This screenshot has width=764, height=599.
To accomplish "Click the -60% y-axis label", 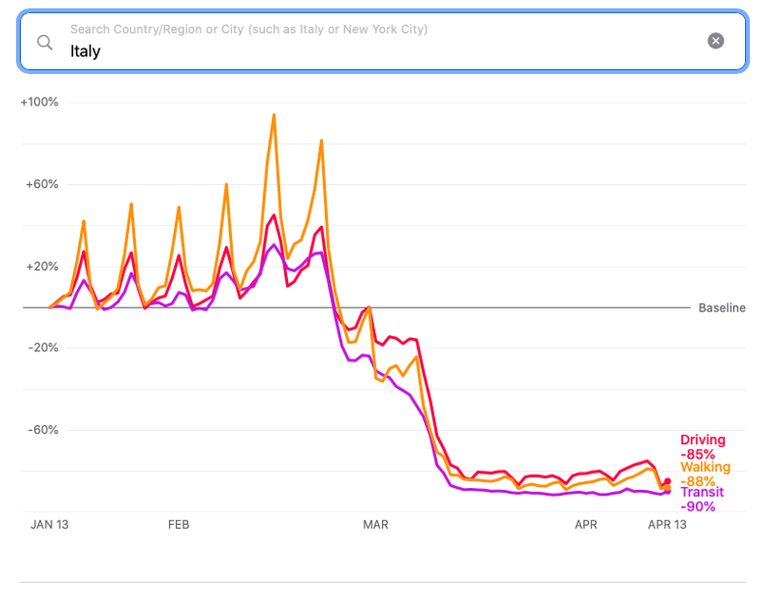I will [x=44, y=430].
